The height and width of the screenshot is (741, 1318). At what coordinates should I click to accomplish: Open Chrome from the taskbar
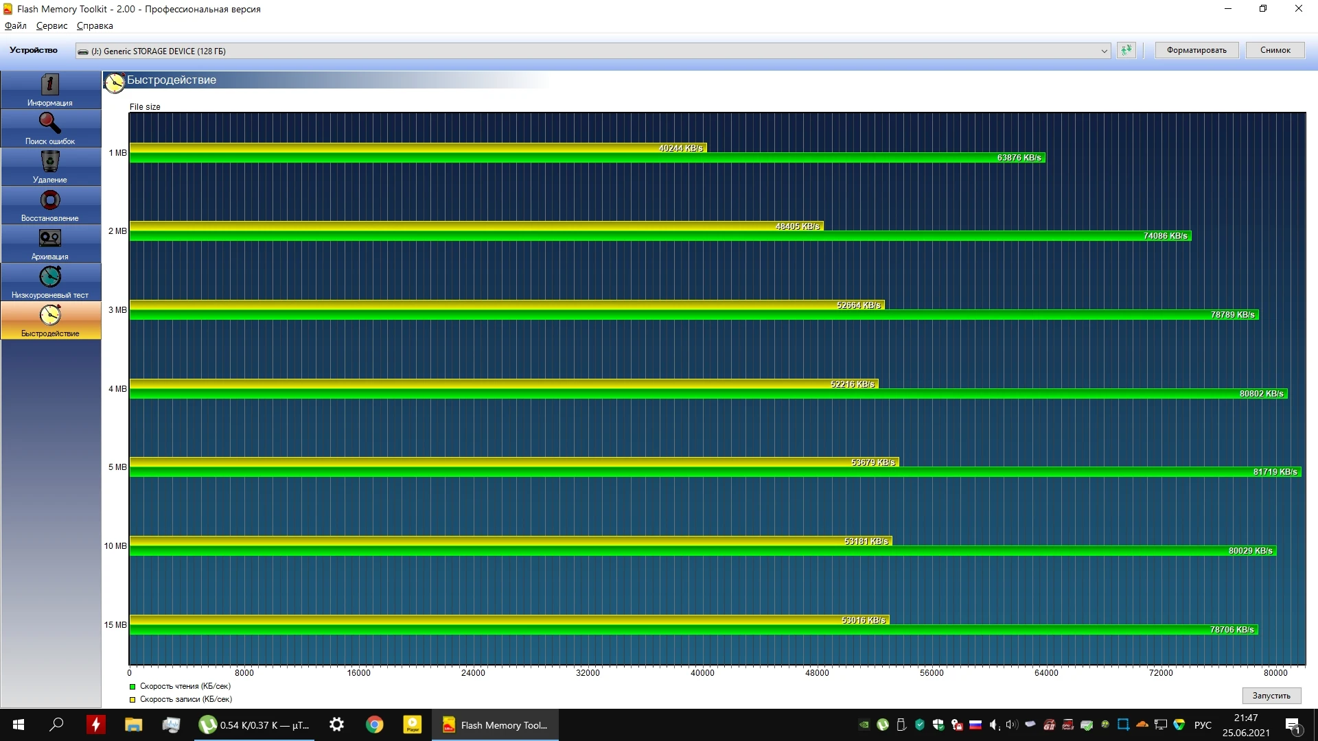click(x=374, y=725)
